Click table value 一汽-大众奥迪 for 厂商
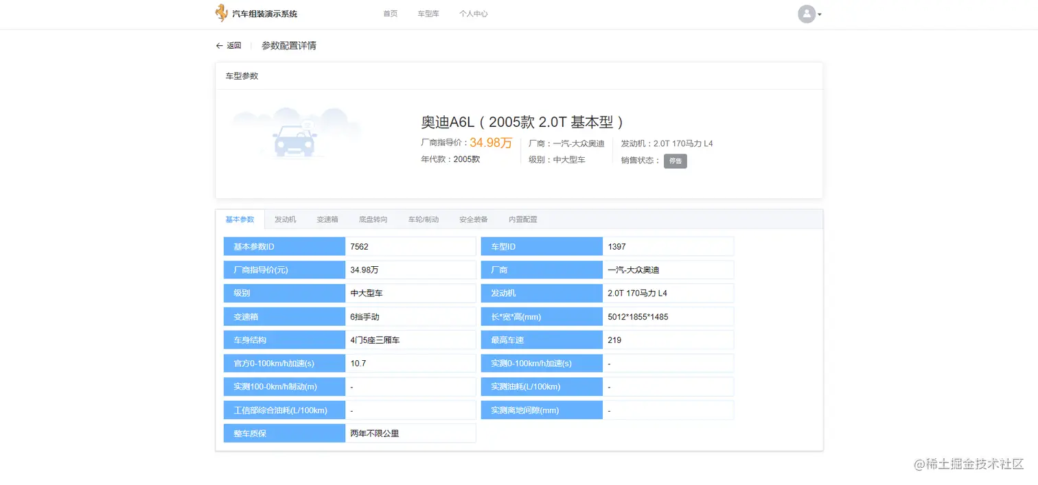 668,270
